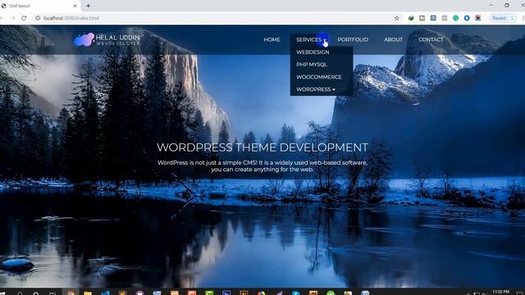Go to the HOME nav link
Viewport: 525px width, 295px height.
point(272,39)
